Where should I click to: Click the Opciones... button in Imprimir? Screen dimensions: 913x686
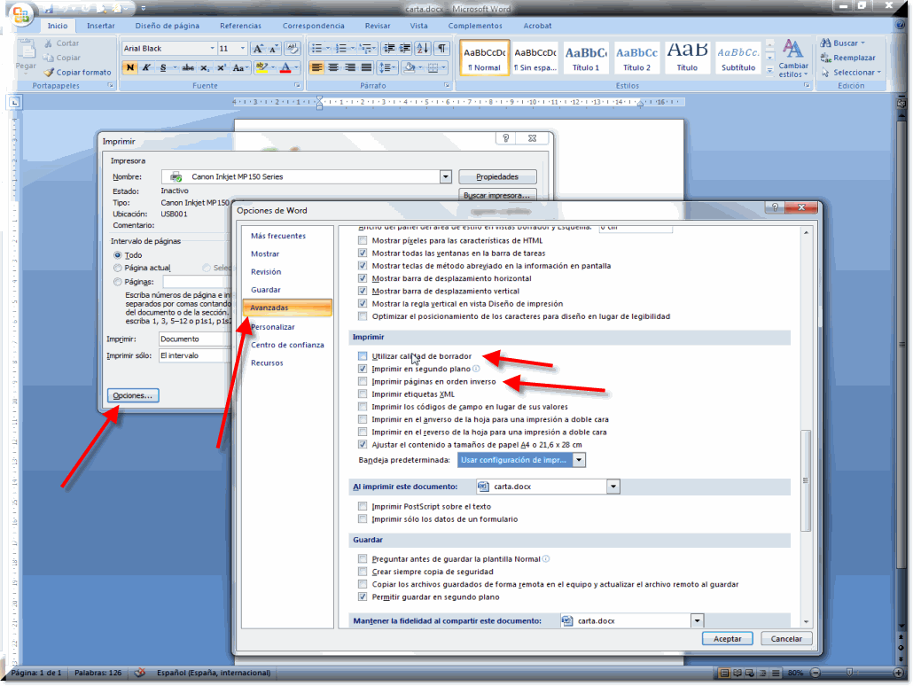[x=132, y=395]
